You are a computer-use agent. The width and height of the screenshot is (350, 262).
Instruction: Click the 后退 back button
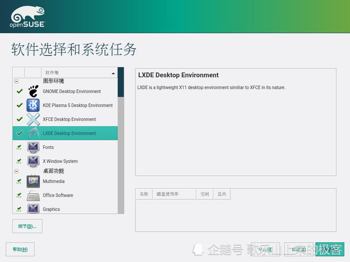coord(299,249)
